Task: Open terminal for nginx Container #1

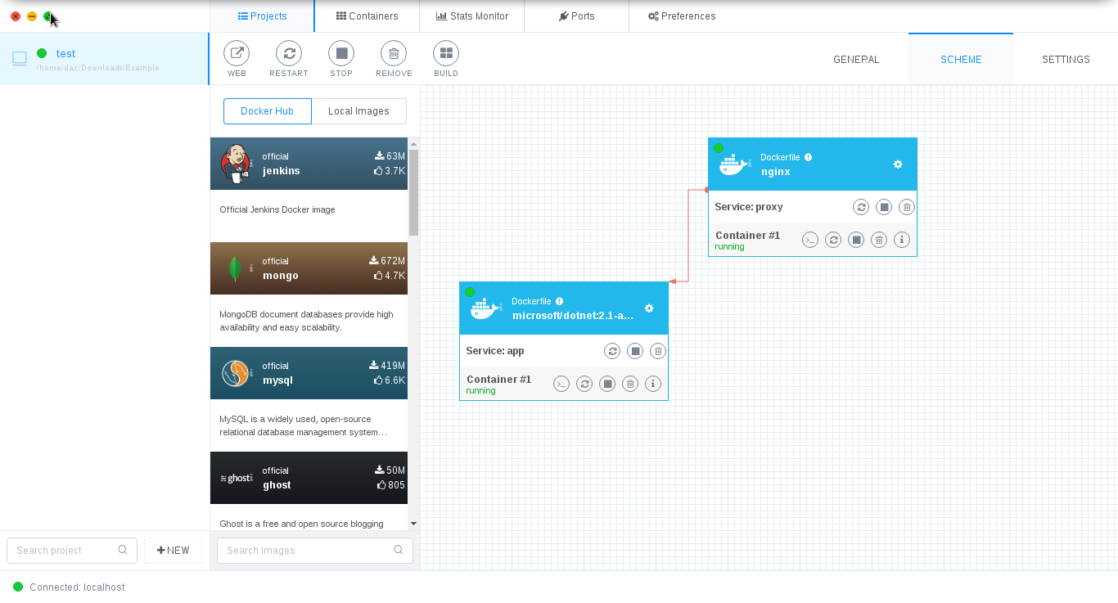Action: coord(810,240)
